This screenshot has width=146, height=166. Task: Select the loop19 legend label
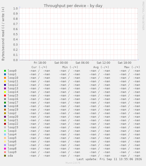[13, 110]
